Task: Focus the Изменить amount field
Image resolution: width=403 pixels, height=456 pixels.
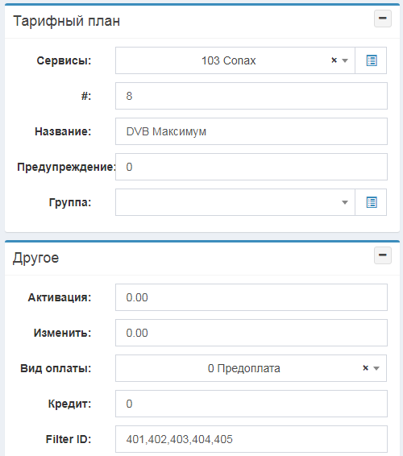Action: (251, 333)
